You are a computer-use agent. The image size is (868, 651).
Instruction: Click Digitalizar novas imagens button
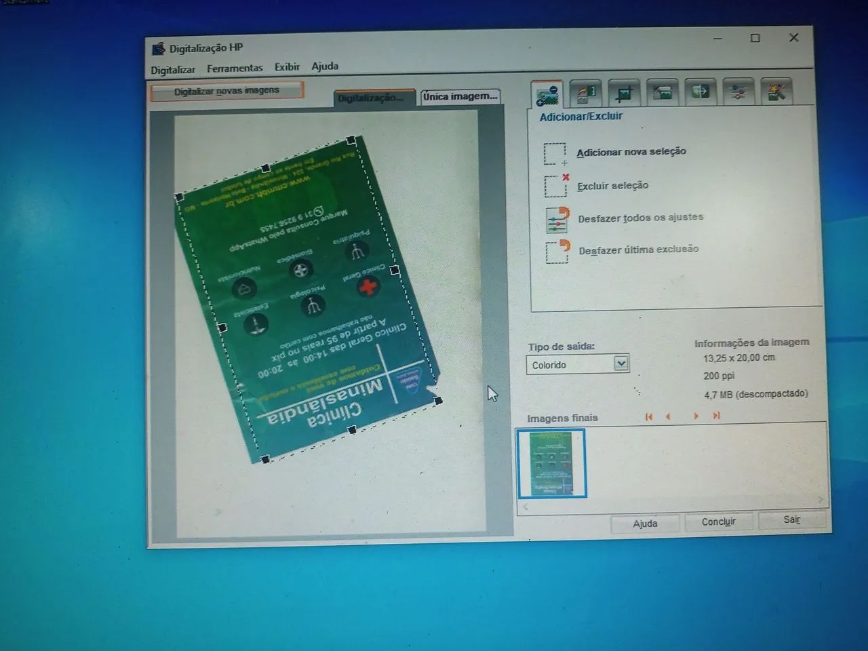pos(226,91)
